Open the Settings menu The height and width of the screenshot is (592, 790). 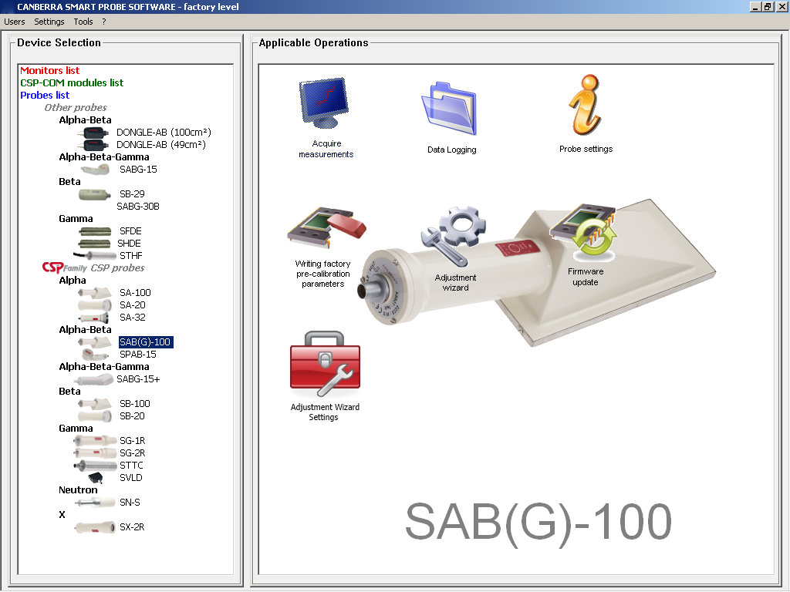[49, 22]
